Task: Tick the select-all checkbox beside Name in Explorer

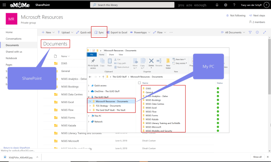Action: [139, 83]
